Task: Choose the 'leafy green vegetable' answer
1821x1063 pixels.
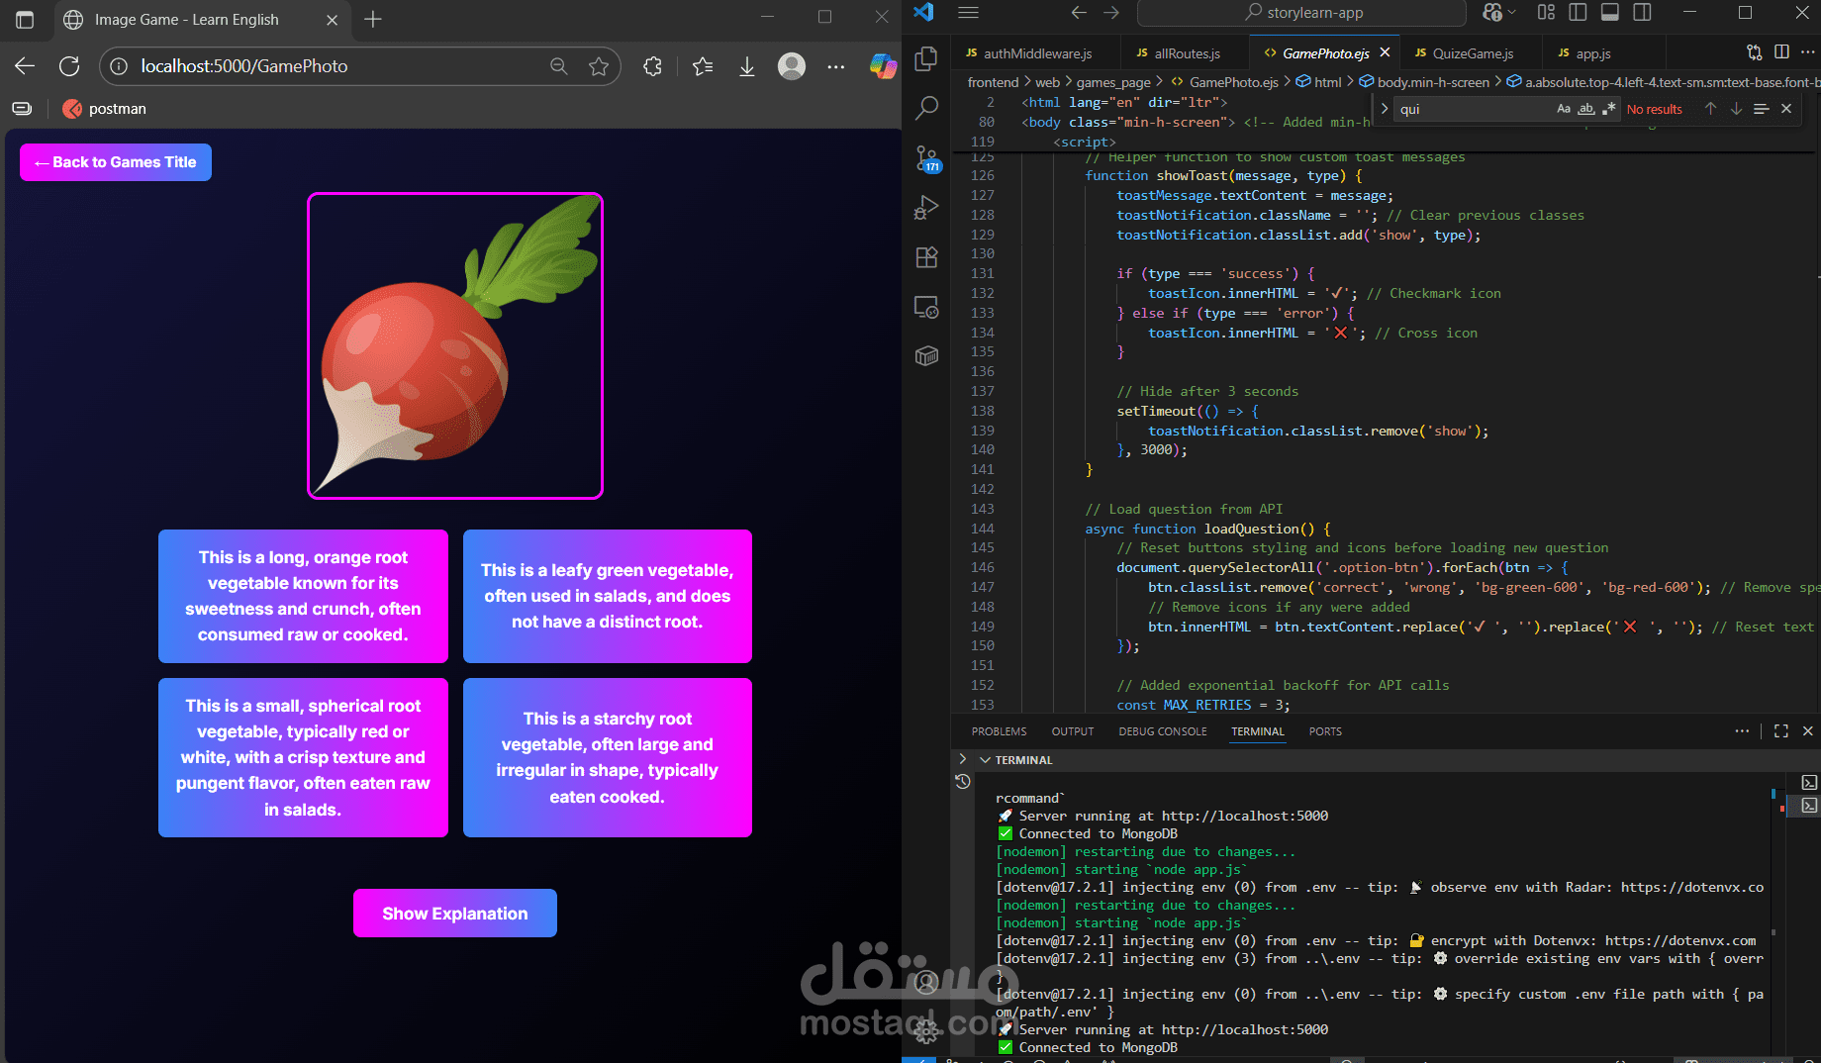Action: 608,596
